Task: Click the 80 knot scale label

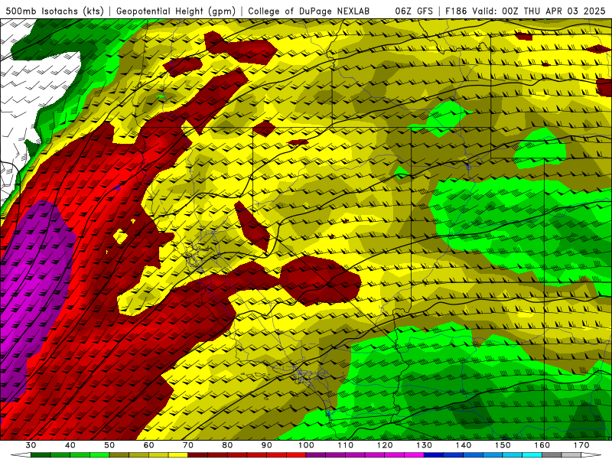Action: pos(227,445)
